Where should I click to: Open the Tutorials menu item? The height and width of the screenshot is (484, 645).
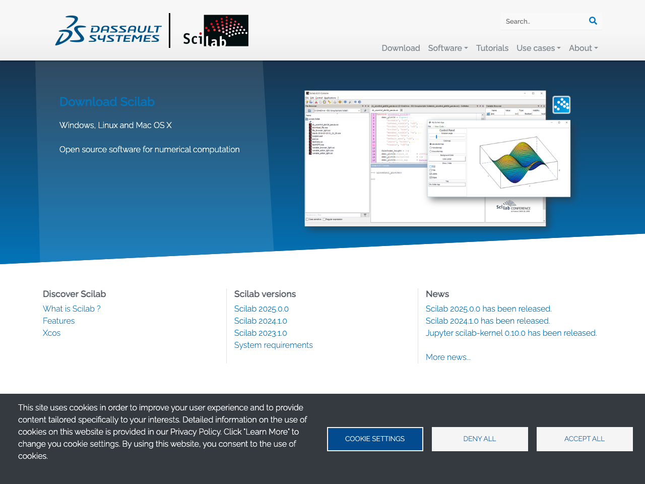(x=492, y=48)
